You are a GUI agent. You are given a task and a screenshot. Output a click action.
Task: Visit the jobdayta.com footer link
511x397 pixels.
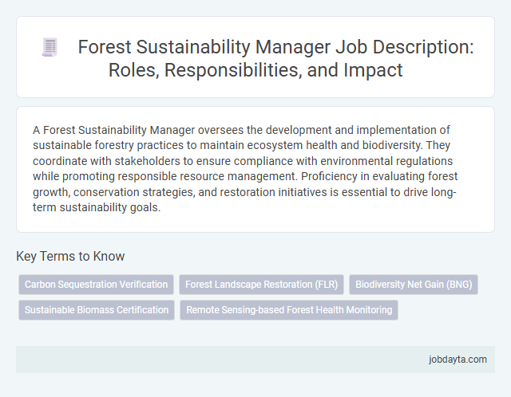tap(458, 360)
